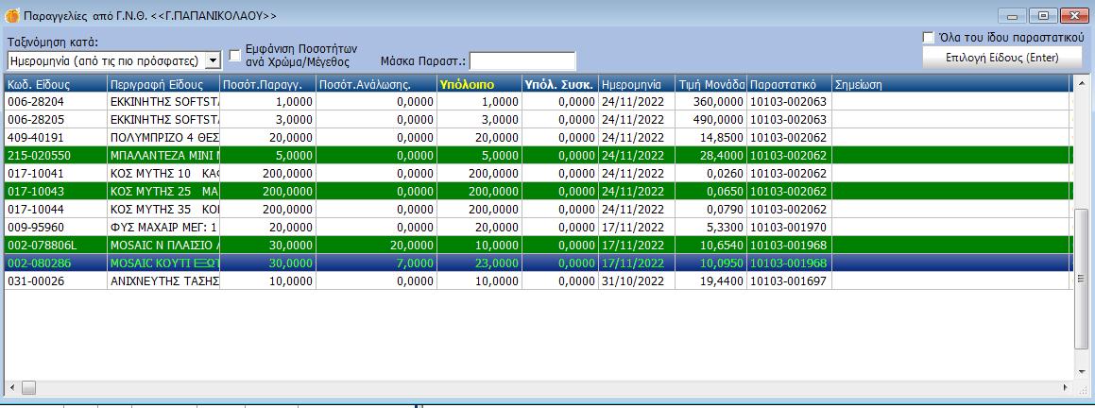Click vertical scrollbar down arrow
The width and height of the screenshot is (1095, 408).
coord(1081,374)
